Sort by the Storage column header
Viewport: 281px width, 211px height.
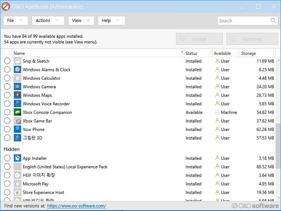pyautogui.click(x=258, y=53)
